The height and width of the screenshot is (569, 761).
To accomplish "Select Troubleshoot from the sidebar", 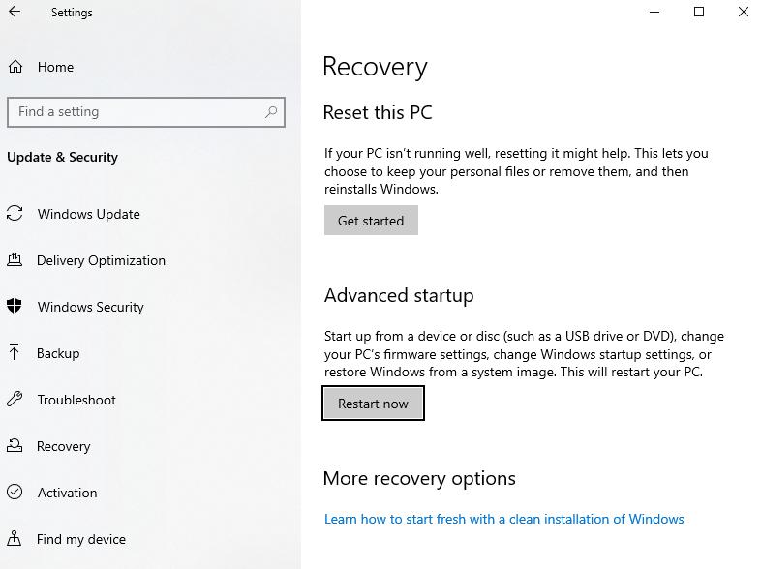I will coord(76,400).
